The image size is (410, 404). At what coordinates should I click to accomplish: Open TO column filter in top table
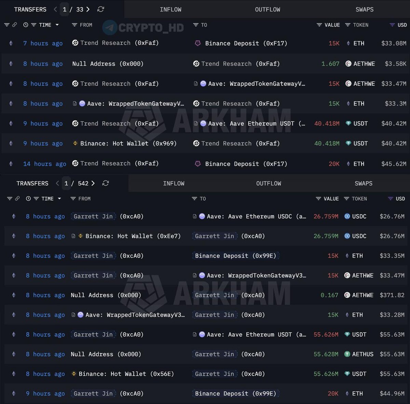tap(196, 25)
